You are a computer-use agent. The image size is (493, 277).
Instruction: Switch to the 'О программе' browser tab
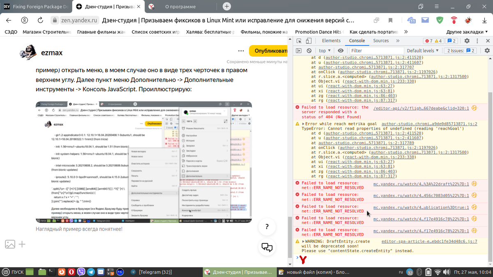pyautogui.click(x=180, y=7)
